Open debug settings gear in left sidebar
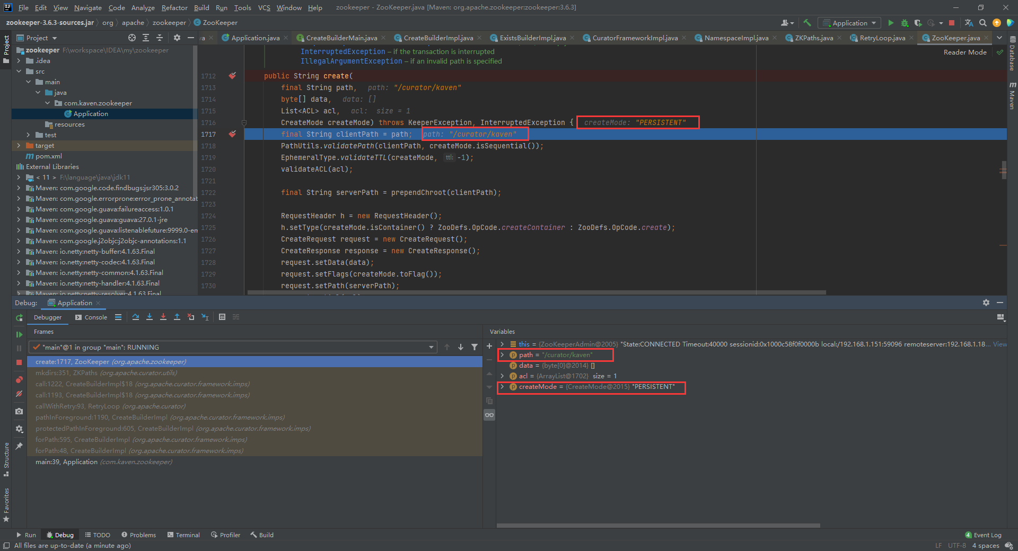Screen dimensions: 1018x551 [x=19, y=429]
